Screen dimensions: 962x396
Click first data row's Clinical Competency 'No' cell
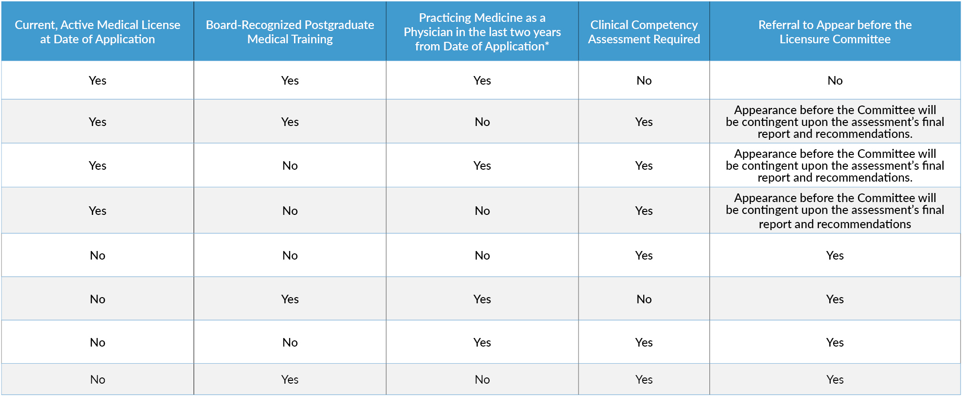(x=644, y=80)
